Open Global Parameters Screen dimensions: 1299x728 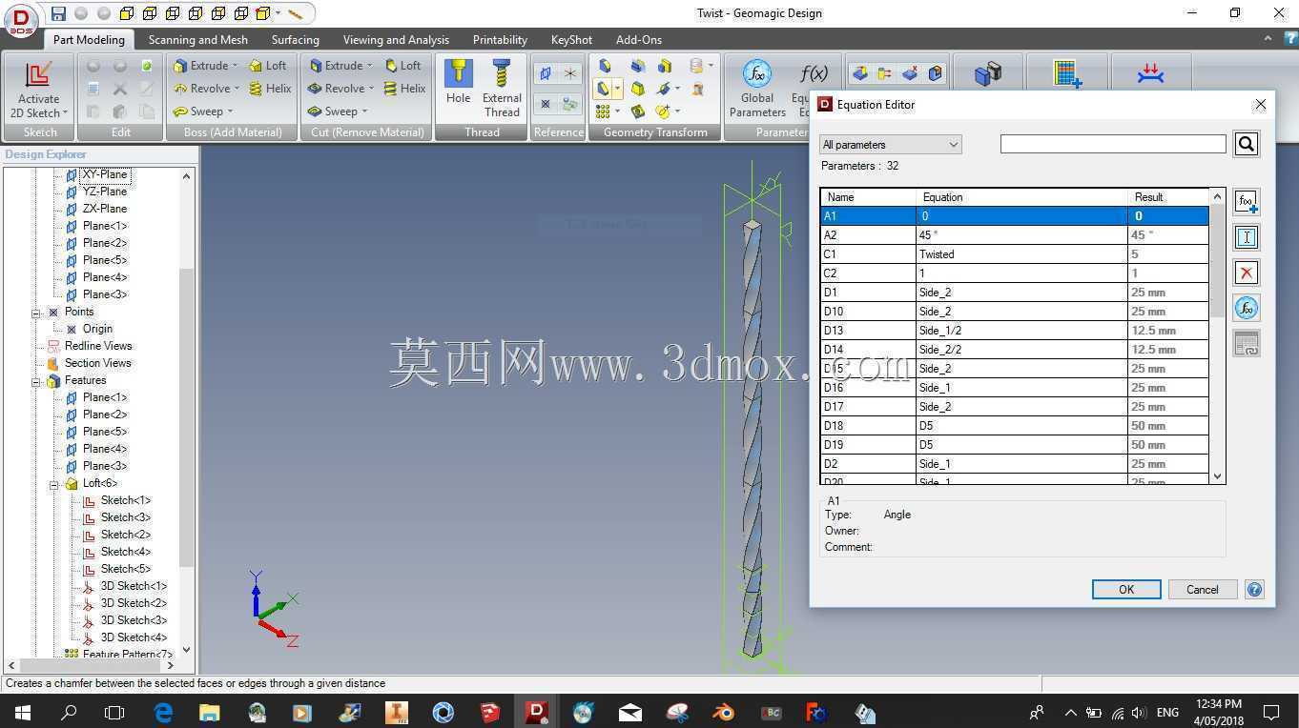click(757, 91)
